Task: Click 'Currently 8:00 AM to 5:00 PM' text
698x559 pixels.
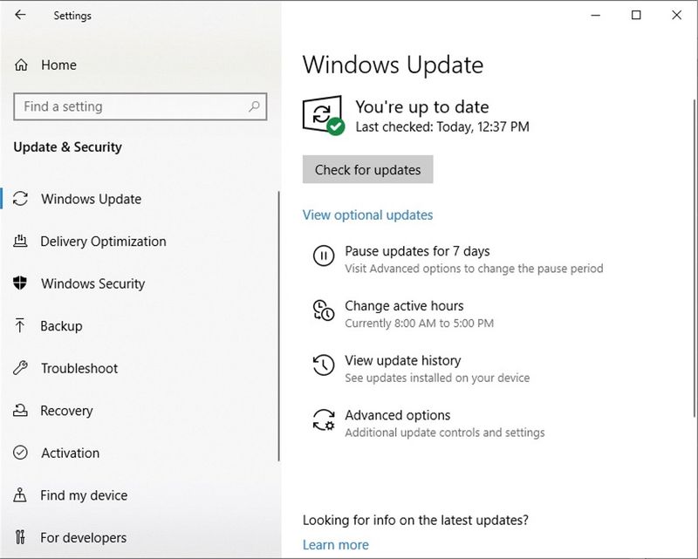Action: [420, 324]
